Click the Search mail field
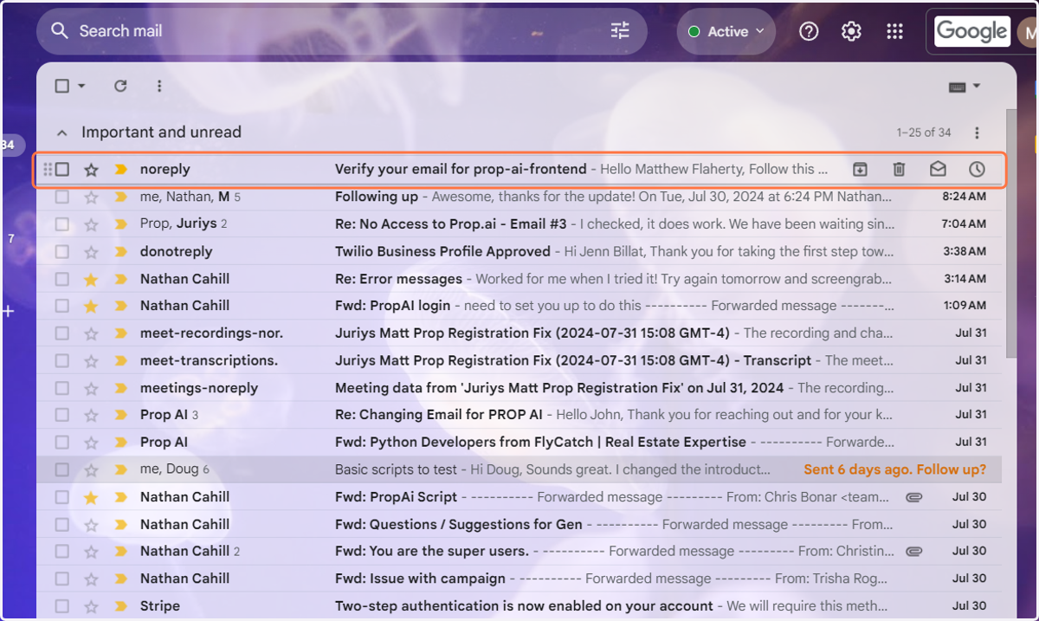Screen dimensions: 1039x621 click(341, 31)
